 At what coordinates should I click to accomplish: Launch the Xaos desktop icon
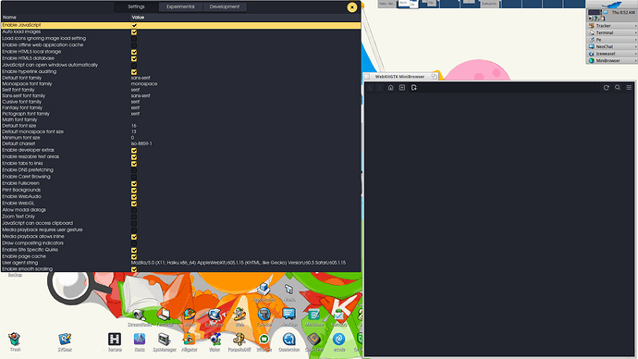click(x=140, y=342)
